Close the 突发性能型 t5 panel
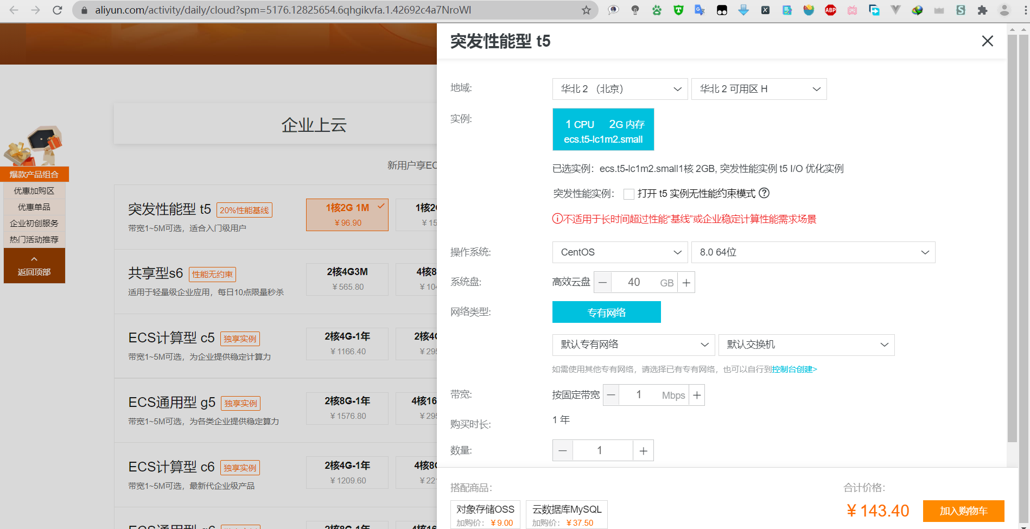Viewport: 1030px width, 529px height. coord(987,41)
